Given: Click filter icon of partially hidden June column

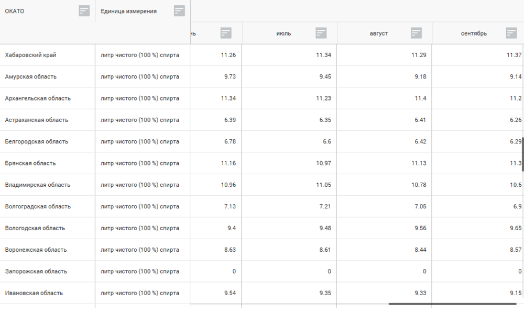Looking at the screenshot, I should tap(226, 33).
